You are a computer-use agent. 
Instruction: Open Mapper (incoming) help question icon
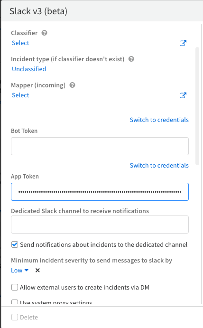click(x=73, y=85)
